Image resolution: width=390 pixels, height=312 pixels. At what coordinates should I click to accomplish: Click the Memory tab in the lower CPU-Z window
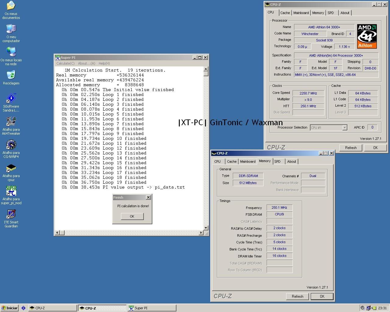point(264,161)
